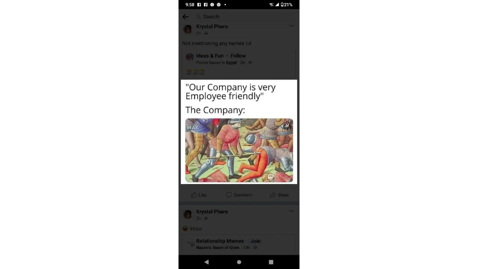Tap Android recent apps square

pyautogui.click(x=271, y=262)
